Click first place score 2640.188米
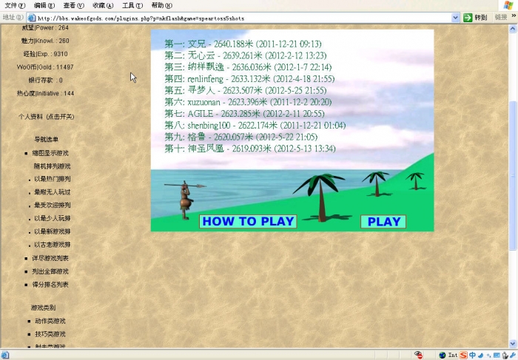The height and width of the screenshot is (360, 518). click(x=233, y=44)
